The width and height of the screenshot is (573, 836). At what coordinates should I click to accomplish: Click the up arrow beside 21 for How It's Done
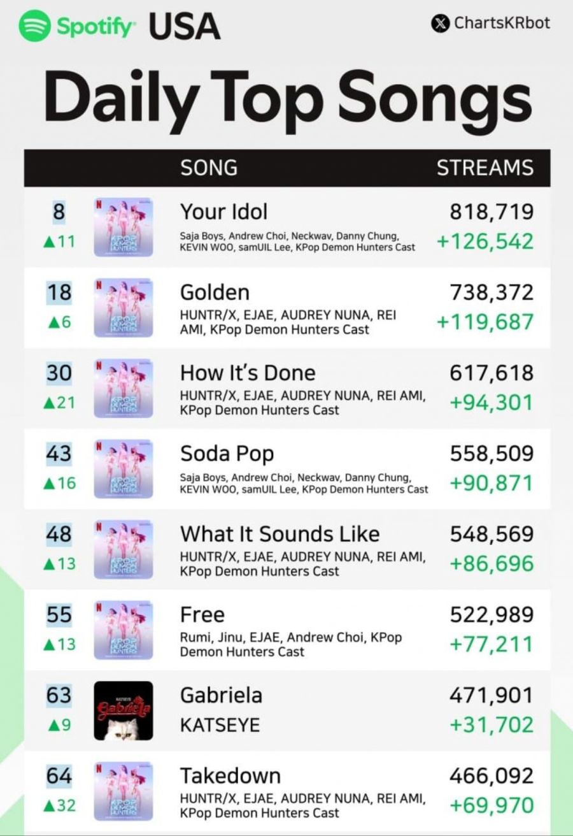click(x=48, y=403)
